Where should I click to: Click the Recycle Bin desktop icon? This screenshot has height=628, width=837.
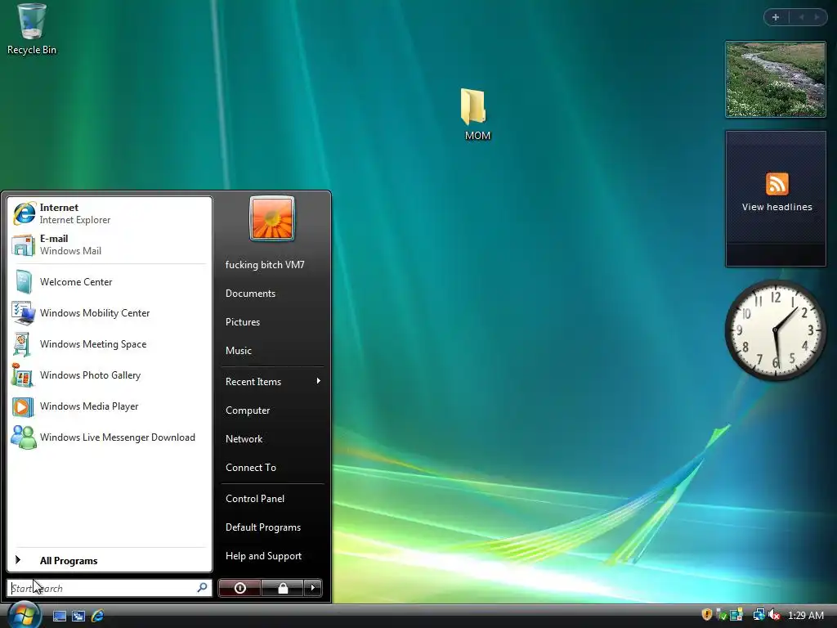click(32, 29)
